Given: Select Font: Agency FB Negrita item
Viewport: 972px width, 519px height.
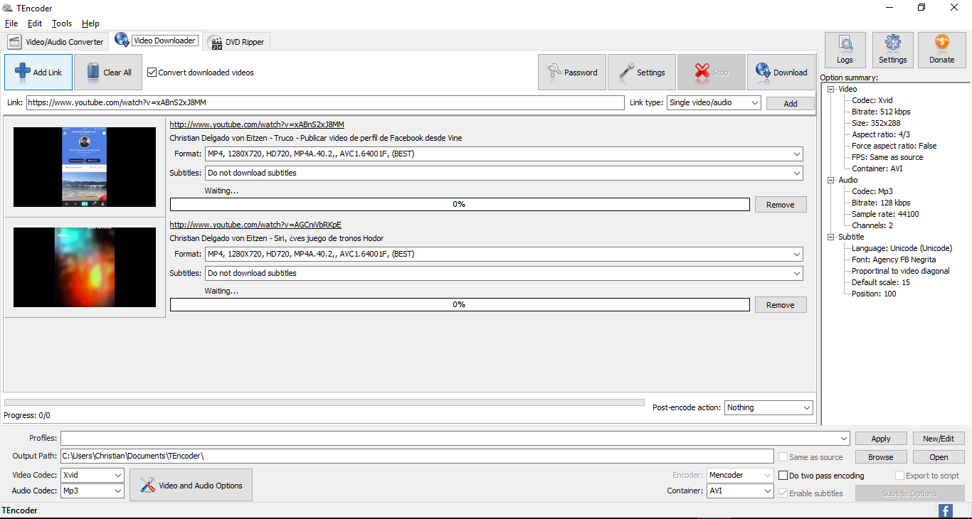Looking at the screenshot, I should pyautogui.click(x=894, y=259).
